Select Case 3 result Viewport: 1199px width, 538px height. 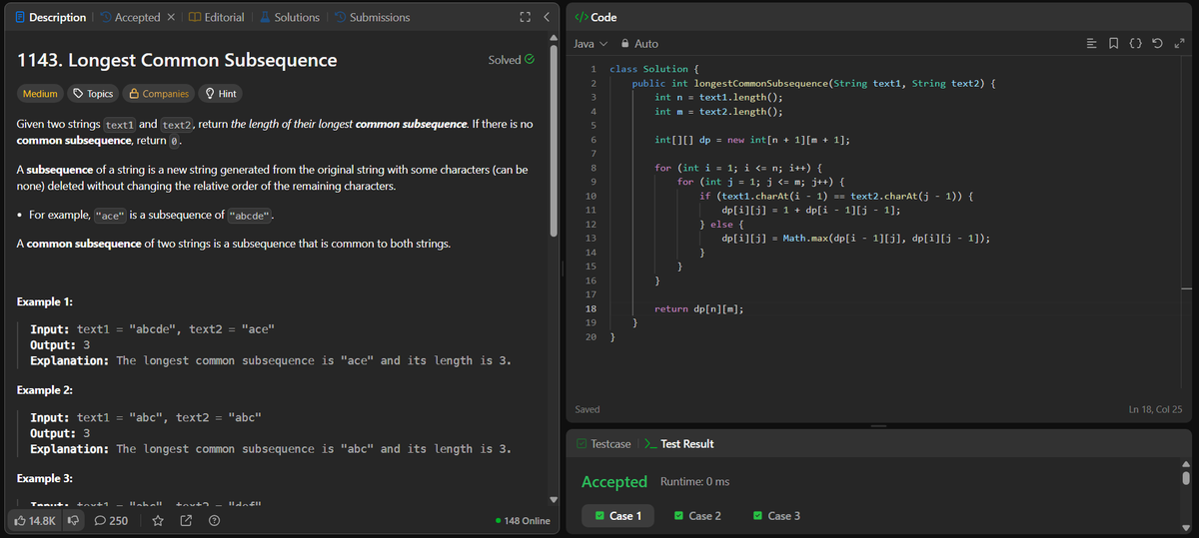[777, 516]
